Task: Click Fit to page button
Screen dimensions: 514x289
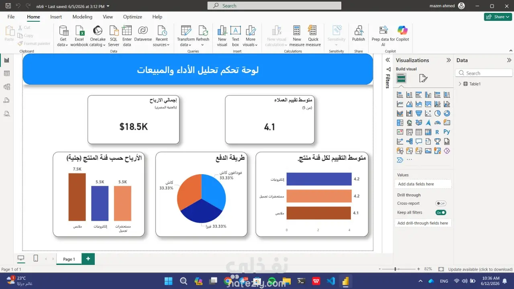Action: pos(441,269)
